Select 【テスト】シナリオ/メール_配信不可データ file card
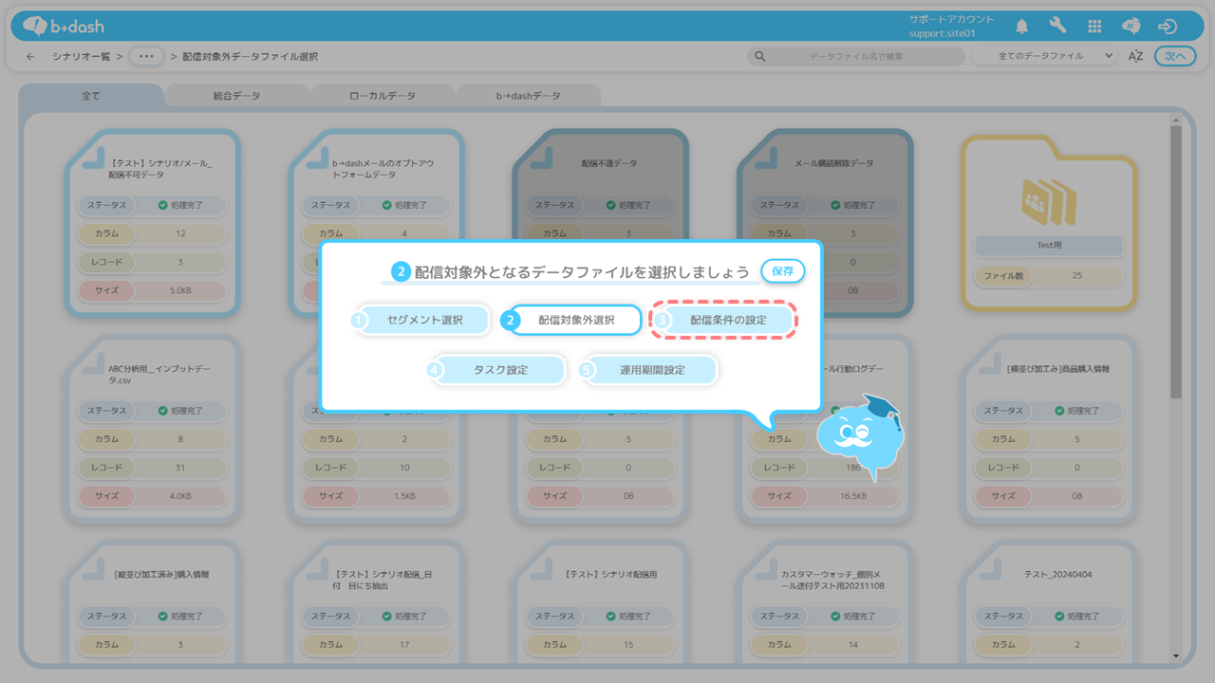The width and height of the screenshot is (1215, 683). point(152,224)
